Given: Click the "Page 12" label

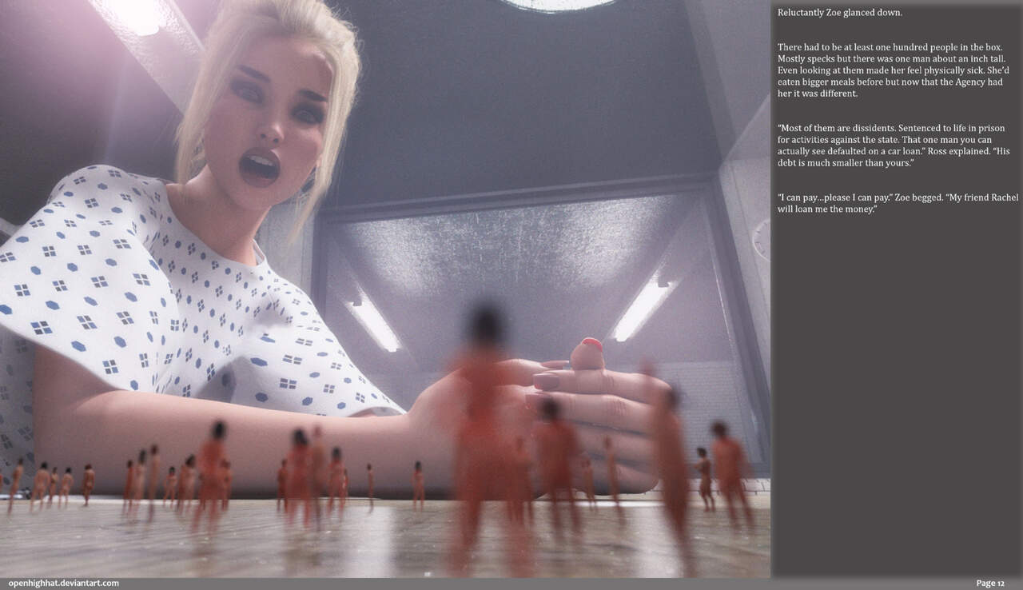Looking at the screenshot, I should click(x=990, y=584).
